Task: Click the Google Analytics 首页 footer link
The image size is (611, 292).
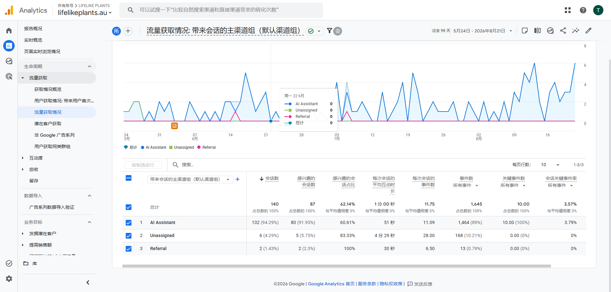Action: (x=331, y=284)
